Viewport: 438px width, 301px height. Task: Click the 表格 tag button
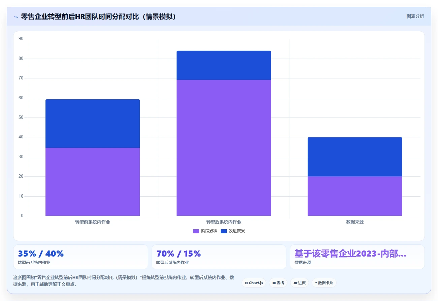pyautogui.click(x=278, y=283)
